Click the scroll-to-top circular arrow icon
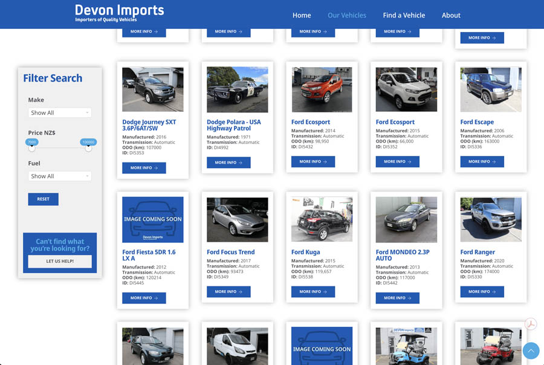Viewport: 544px width, 365px height. pos(531,350)
